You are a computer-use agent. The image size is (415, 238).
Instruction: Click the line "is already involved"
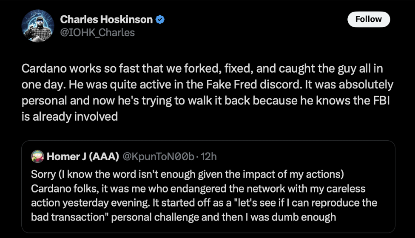click(x=70, y=116)
